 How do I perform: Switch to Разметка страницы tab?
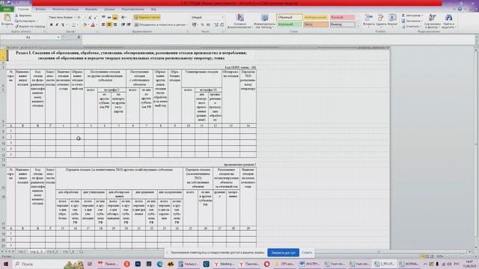click(65, 9)
